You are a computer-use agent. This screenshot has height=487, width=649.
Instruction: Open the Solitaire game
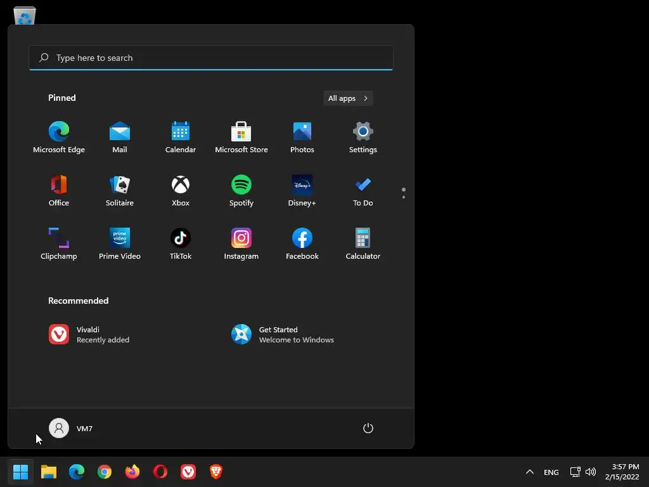[x=120, y=191]
